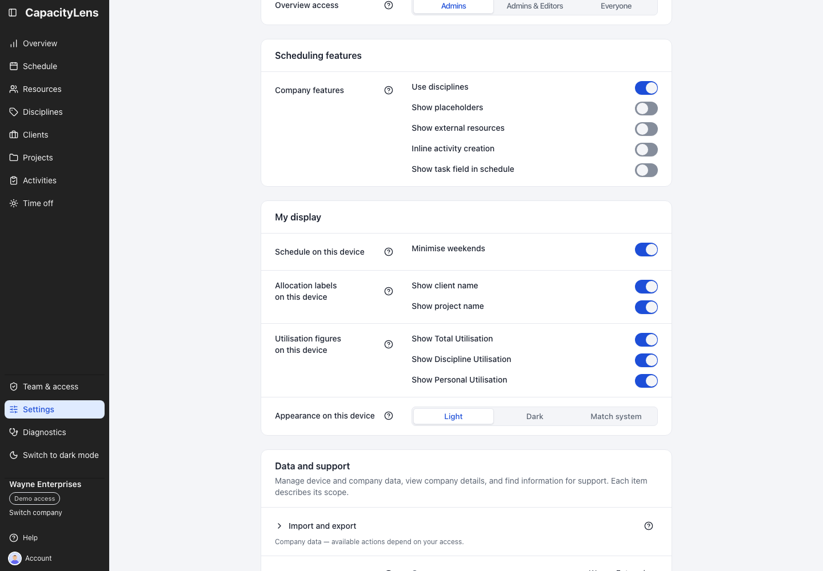Set Overview access to Admins & Editors

click(x=535, y=6)
